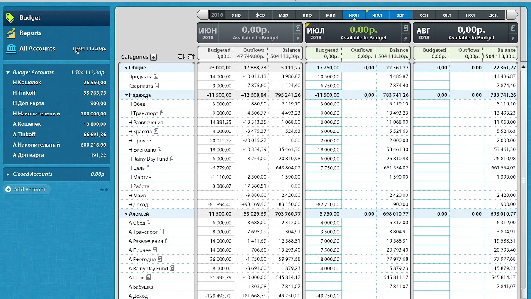This screenshot has width=531, height=299.
Task: Open the note icon next to Н Цель
Action: (x=149, y=168)
